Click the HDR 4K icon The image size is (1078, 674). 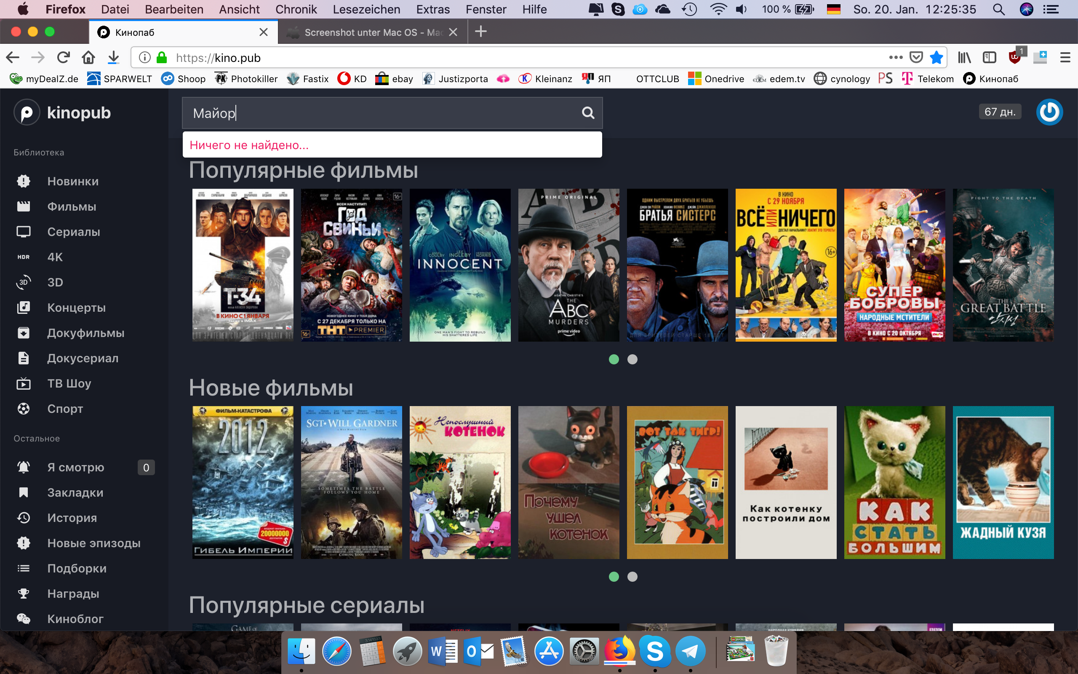click(x=24, y=257)
